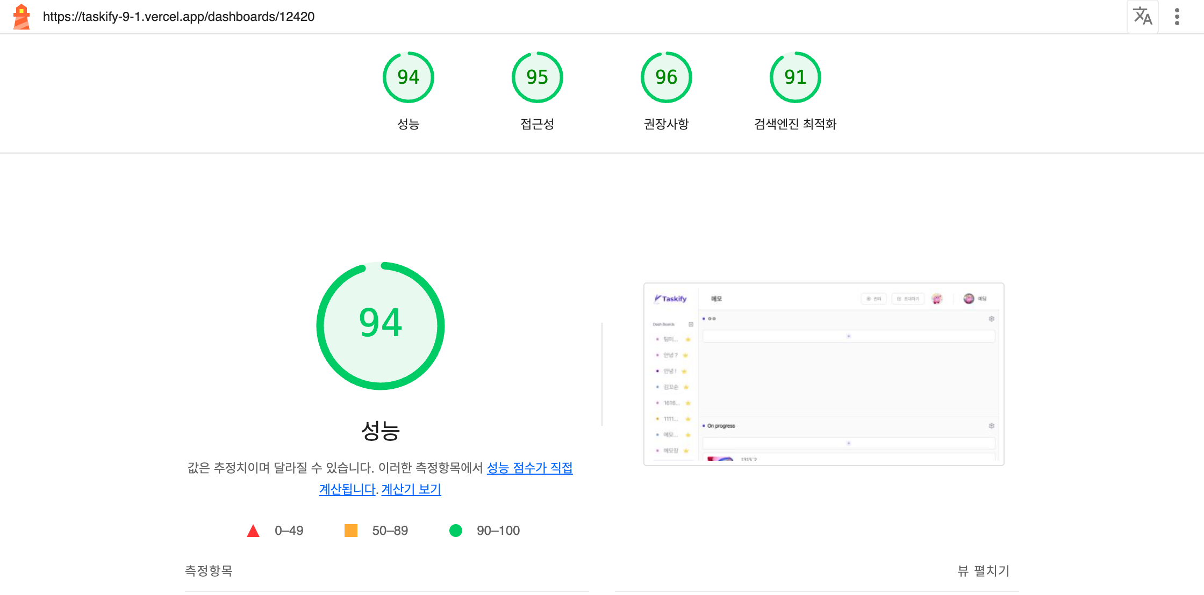Jump to 권장사항 gauge scoring 96
The image size is (1204, 595).
[666, 77]
